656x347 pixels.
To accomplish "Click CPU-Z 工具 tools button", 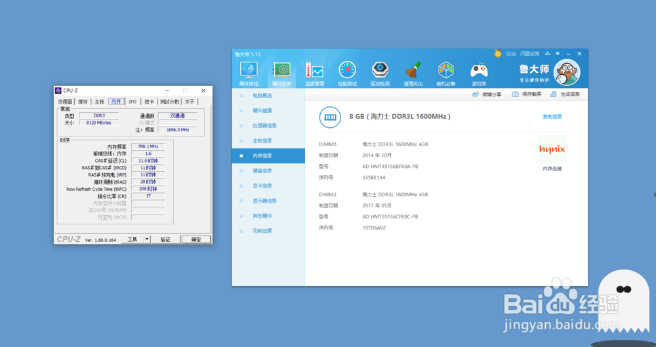I will click(x=133, y=240).
